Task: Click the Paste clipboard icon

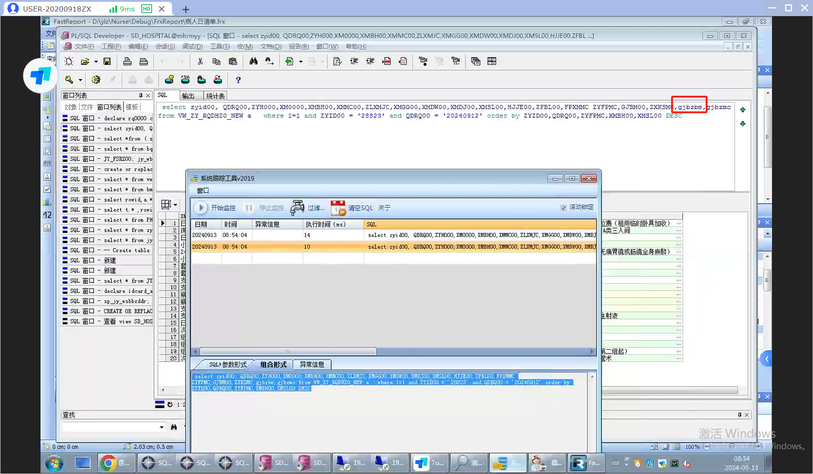Action: point(233,62)
